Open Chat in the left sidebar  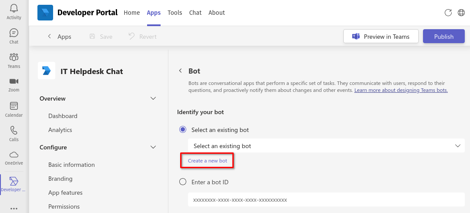tap(14, 33)
